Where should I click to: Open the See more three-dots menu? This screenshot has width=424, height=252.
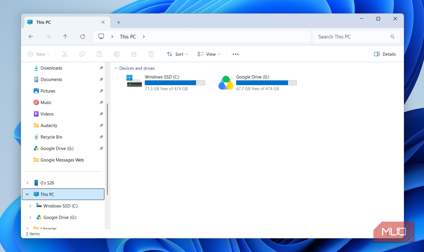(x=235, y=54)
